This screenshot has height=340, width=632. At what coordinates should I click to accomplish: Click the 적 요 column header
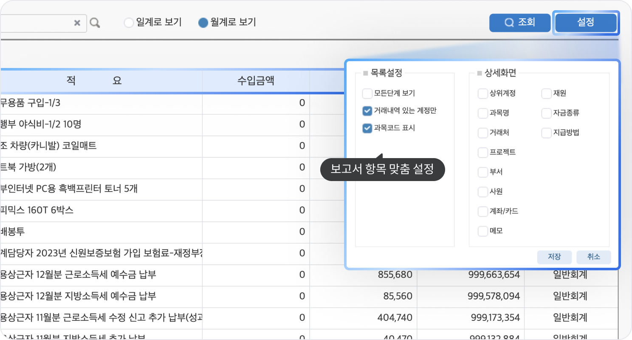[x=101, y=81]
